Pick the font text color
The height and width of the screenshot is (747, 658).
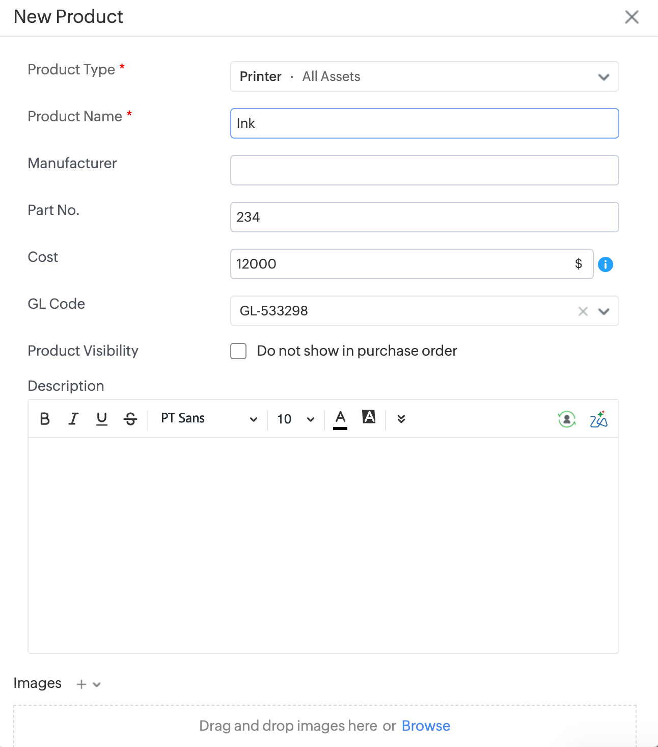pyautogui.click(x=340, y=419)
